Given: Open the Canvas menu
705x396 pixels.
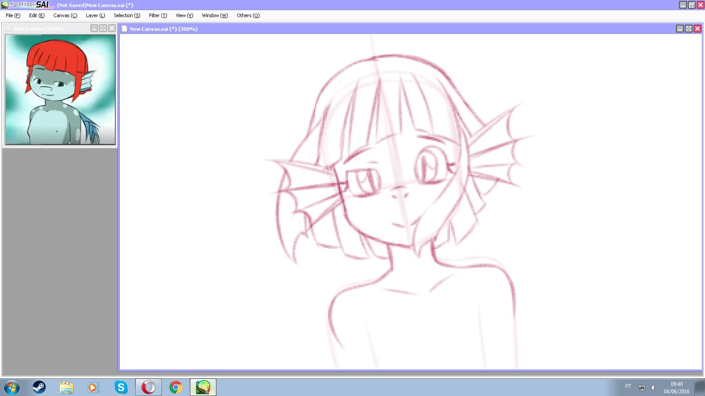Looking at the screenshot, I should click(65, 15).
